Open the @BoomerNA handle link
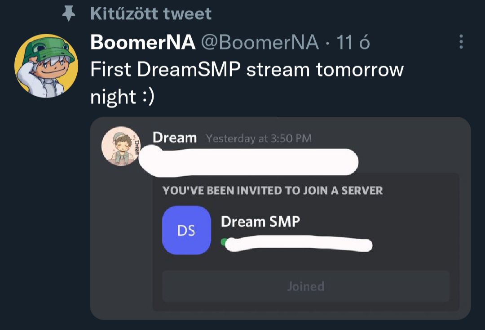The image size is (485, 330). click(260, 42)
